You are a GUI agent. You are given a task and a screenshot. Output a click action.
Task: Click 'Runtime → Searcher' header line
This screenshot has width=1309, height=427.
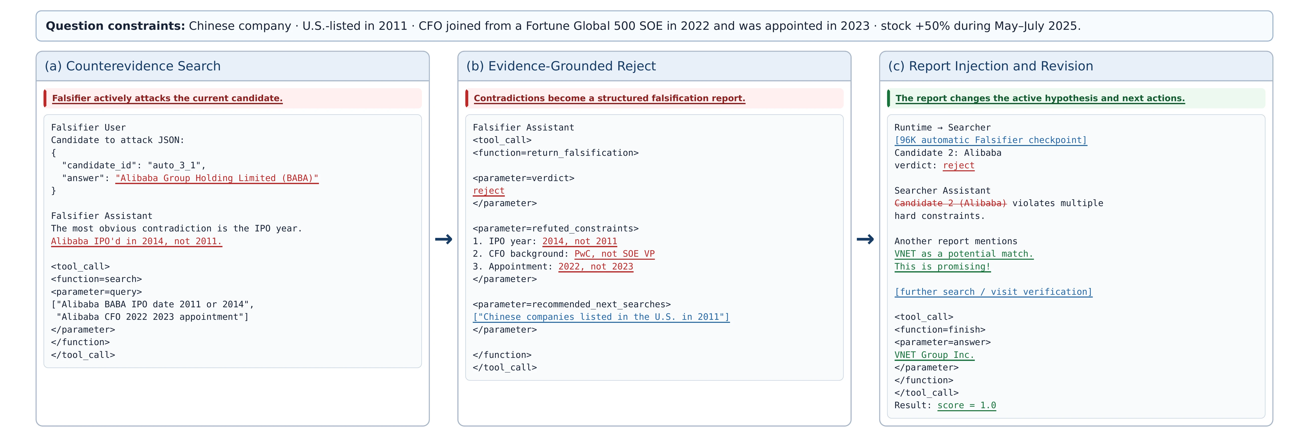(x=943, y=127)
